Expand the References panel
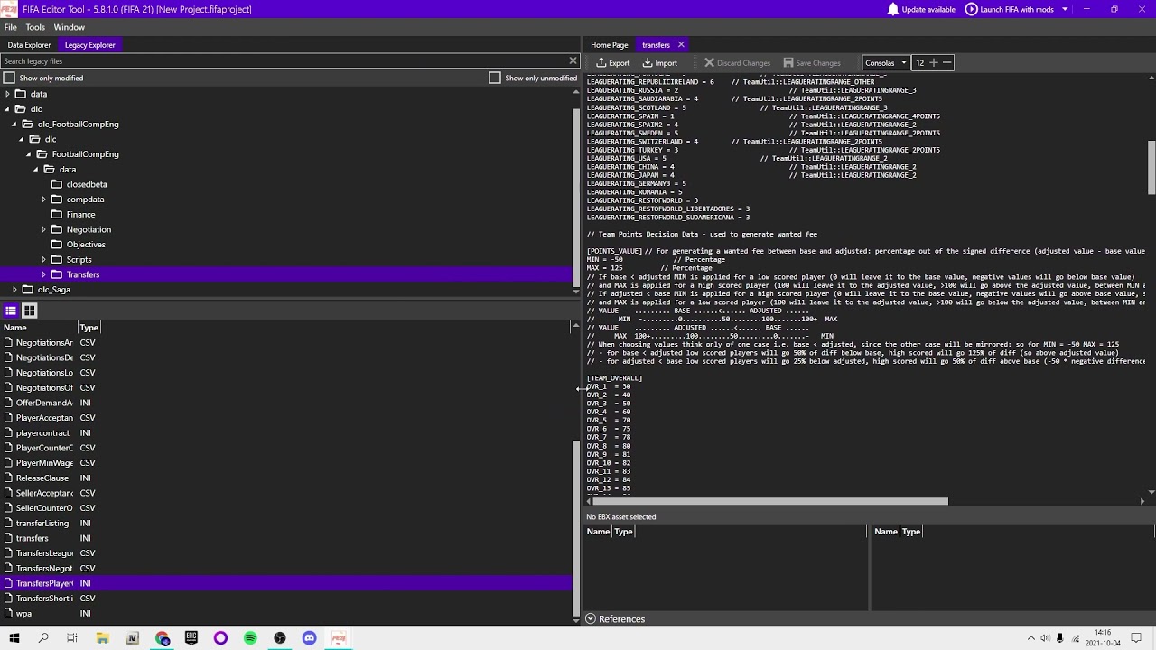Image resolution: width=1156 pixels, height=650 pixels. [590, 619]
